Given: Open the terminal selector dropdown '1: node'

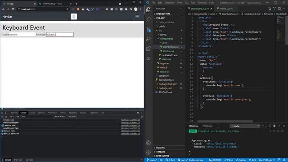Looking at the screenshot, I should tap(245, 126).
